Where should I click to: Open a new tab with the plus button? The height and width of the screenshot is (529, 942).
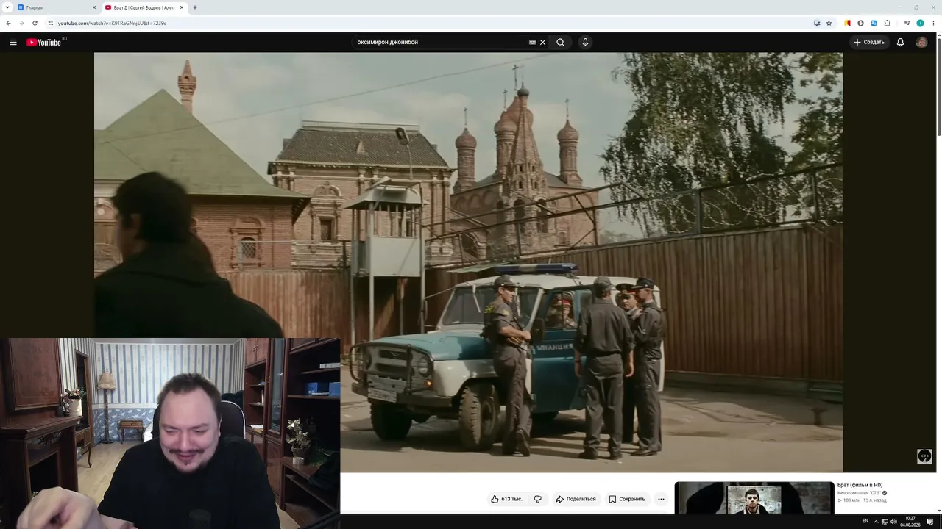click(x=194, y=7)
